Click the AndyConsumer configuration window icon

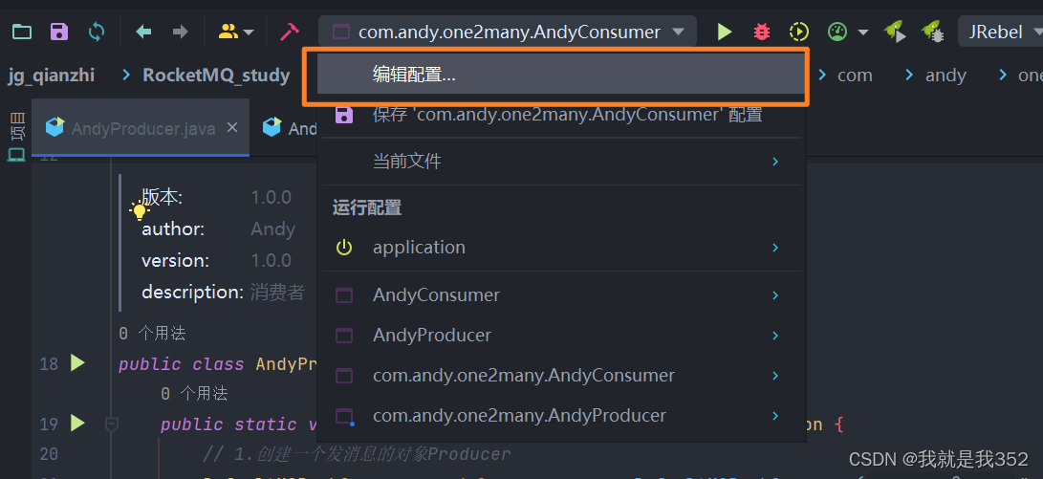pyautogui.click(x=344, y=295)
